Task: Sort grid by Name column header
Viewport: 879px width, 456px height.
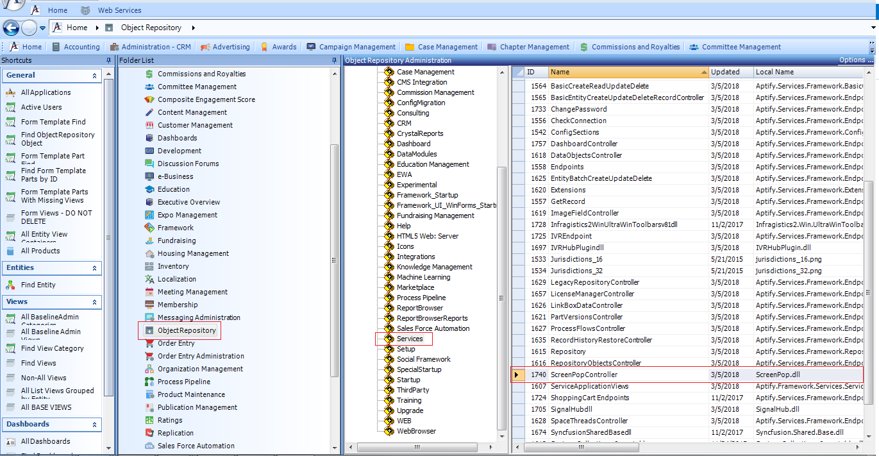Action: click(x=628, y=72)
